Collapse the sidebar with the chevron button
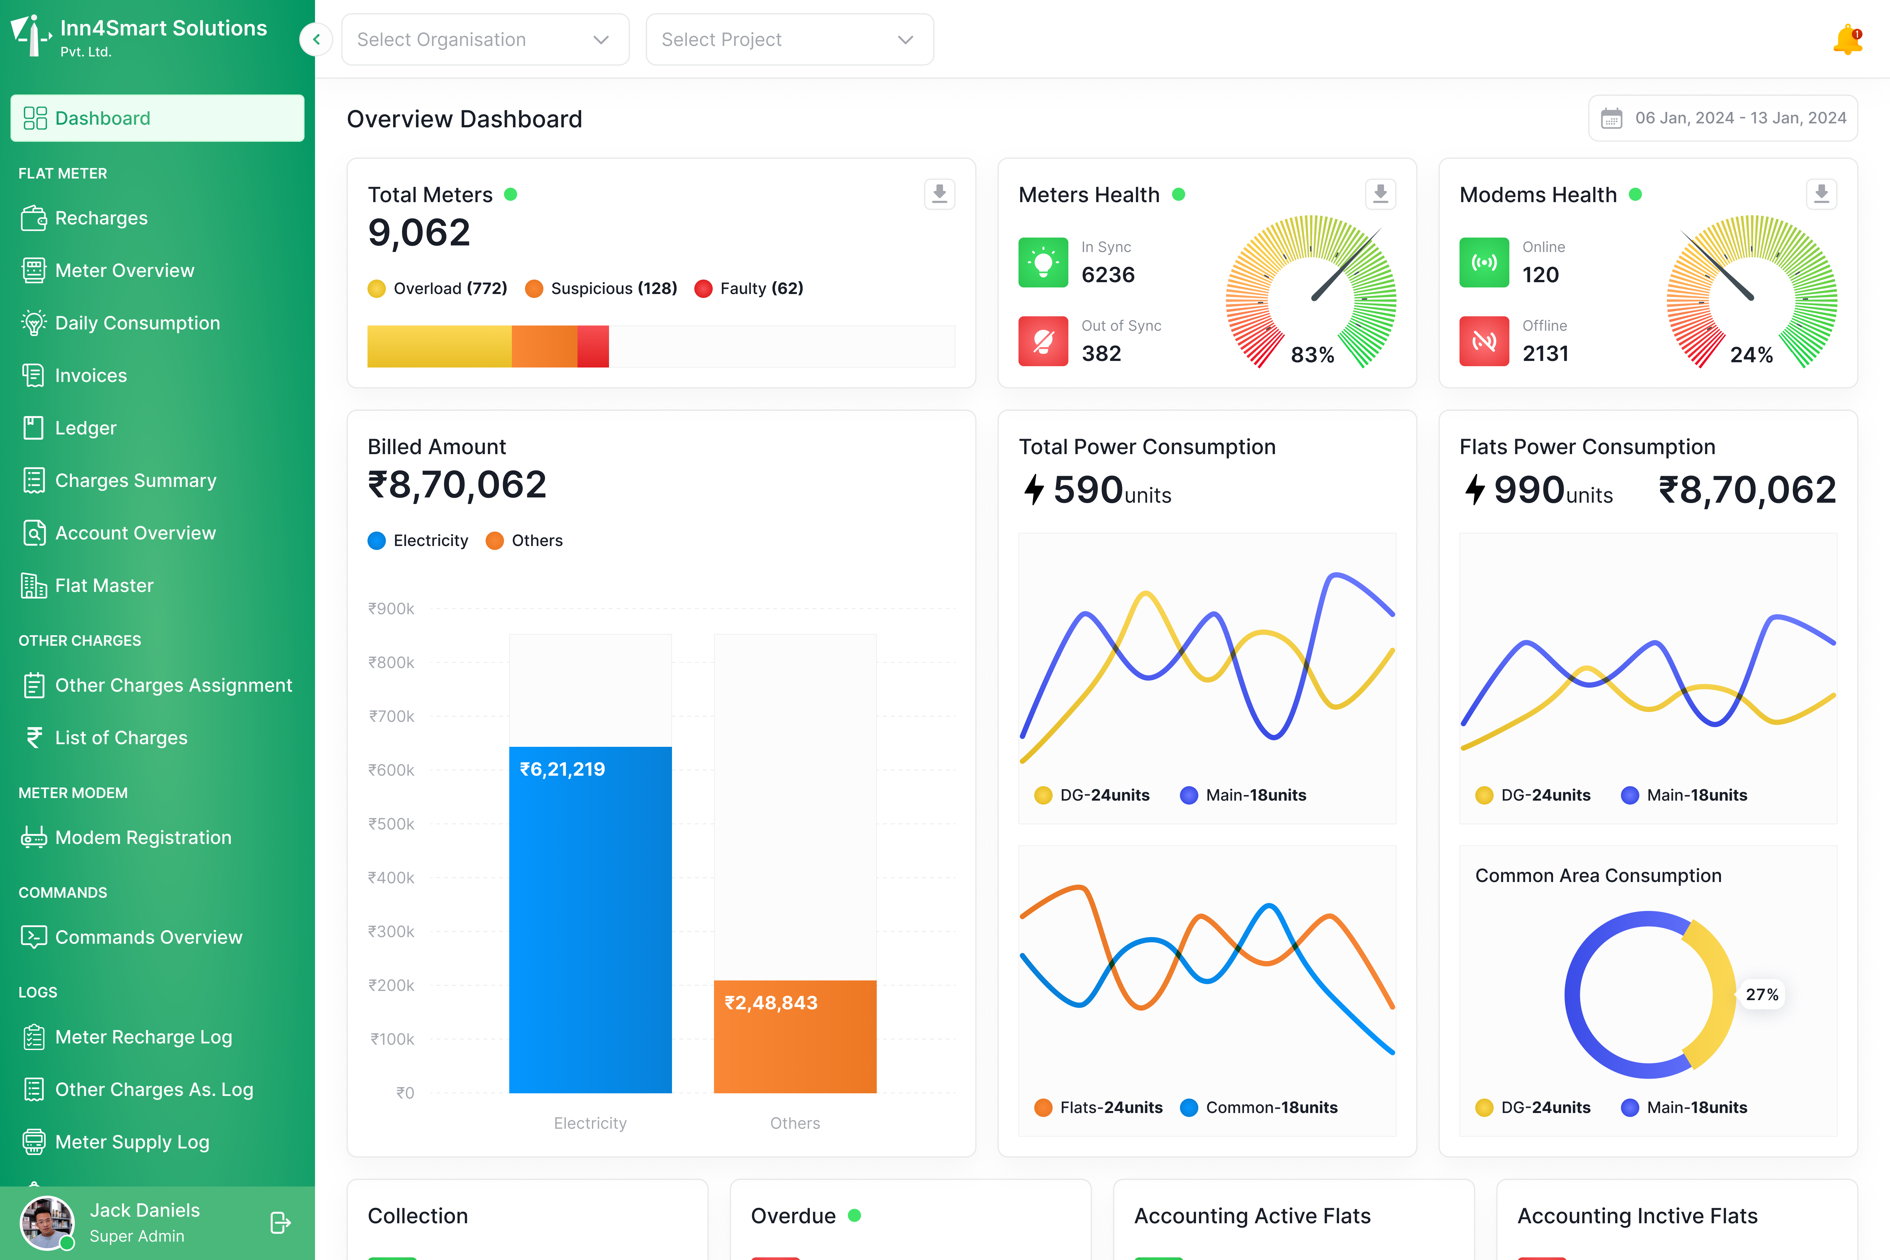 click(316, 39)
